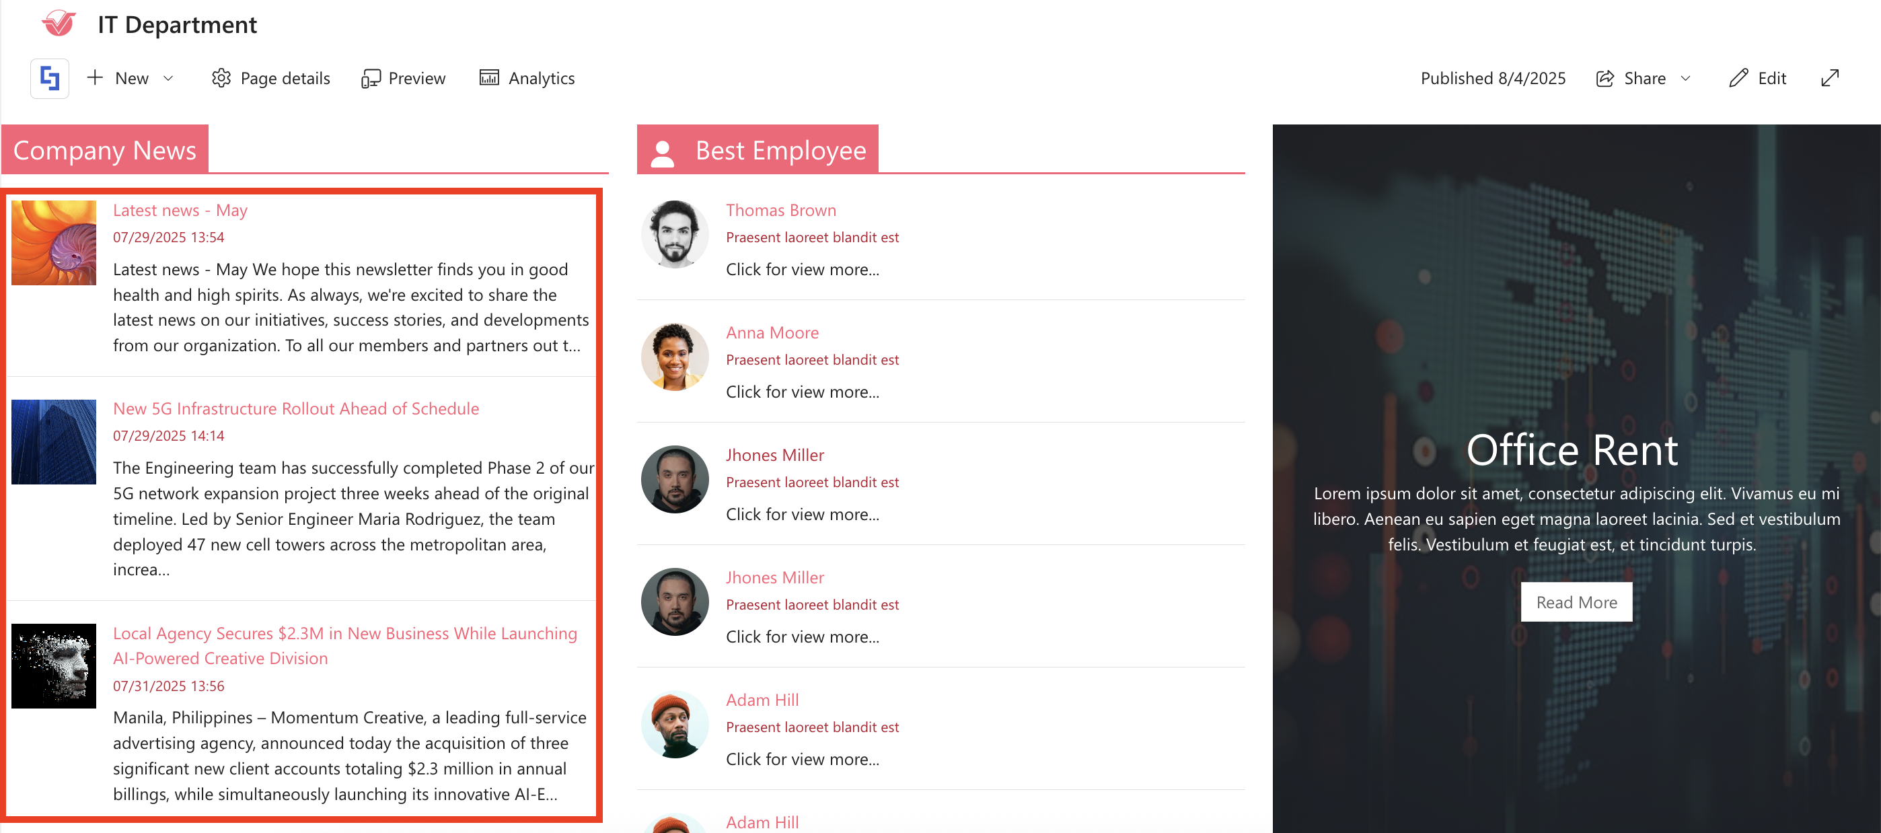The image size is (1881, 833).
Task: Expand page to full screen
Action: [x=1830, y=78]
